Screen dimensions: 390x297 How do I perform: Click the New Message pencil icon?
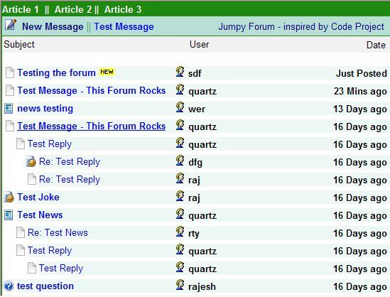11,25
